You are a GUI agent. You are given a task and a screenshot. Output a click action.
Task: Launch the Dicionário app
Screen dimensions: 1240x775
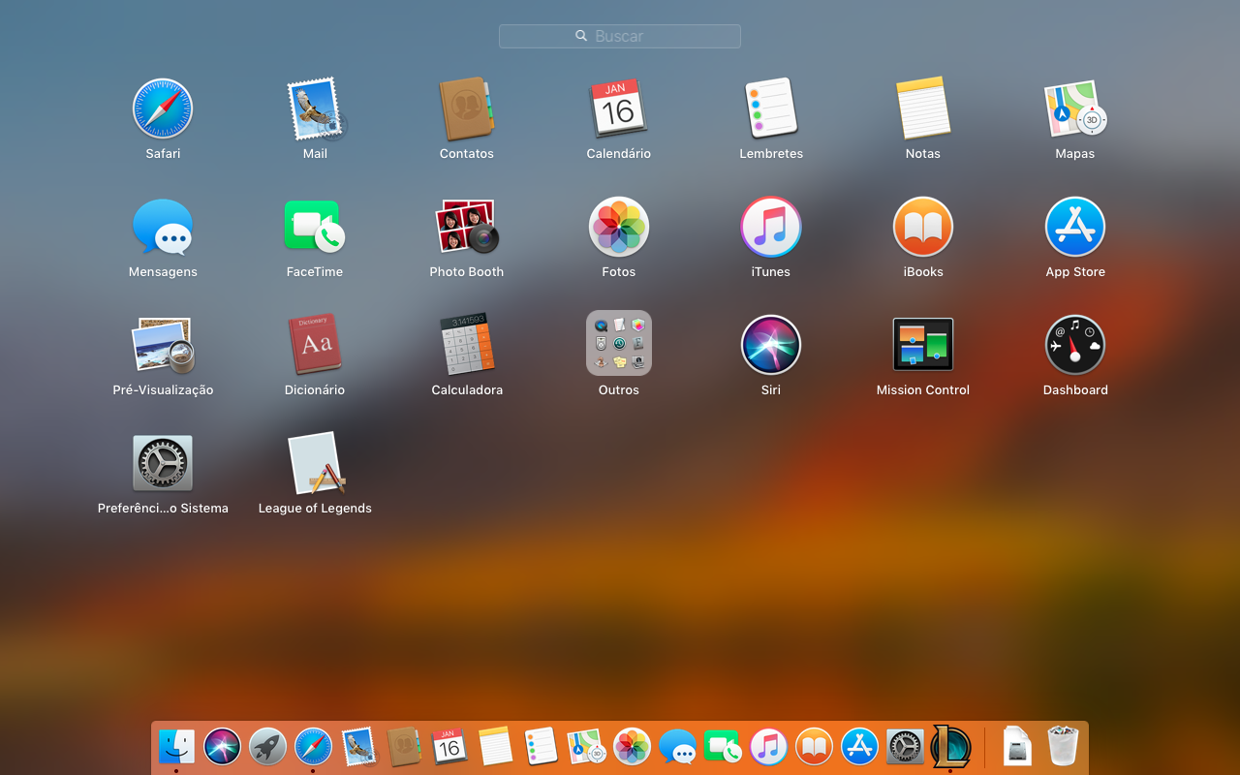pyautogui.click(x=315, y=345)
